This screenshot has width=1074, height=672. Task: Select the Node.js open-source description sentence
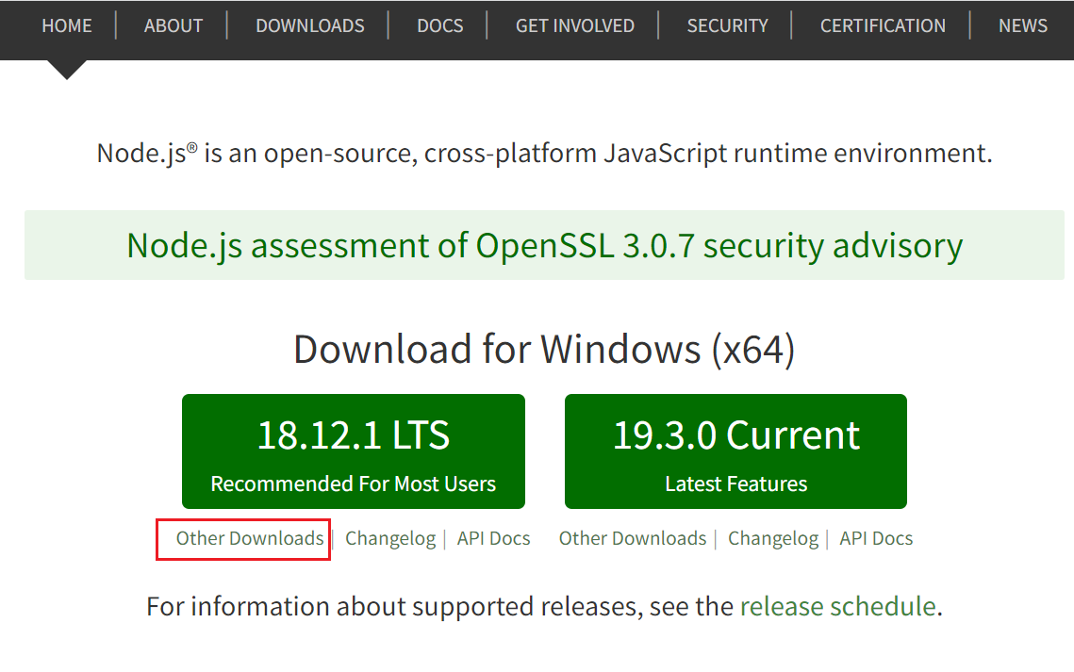(x=544, y=154)
